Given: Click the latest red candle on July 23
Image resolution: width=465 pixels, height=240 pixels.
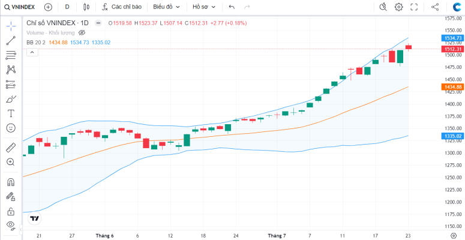Looking at the screenshot, I should pyautogui.click(x=409, y=47).
